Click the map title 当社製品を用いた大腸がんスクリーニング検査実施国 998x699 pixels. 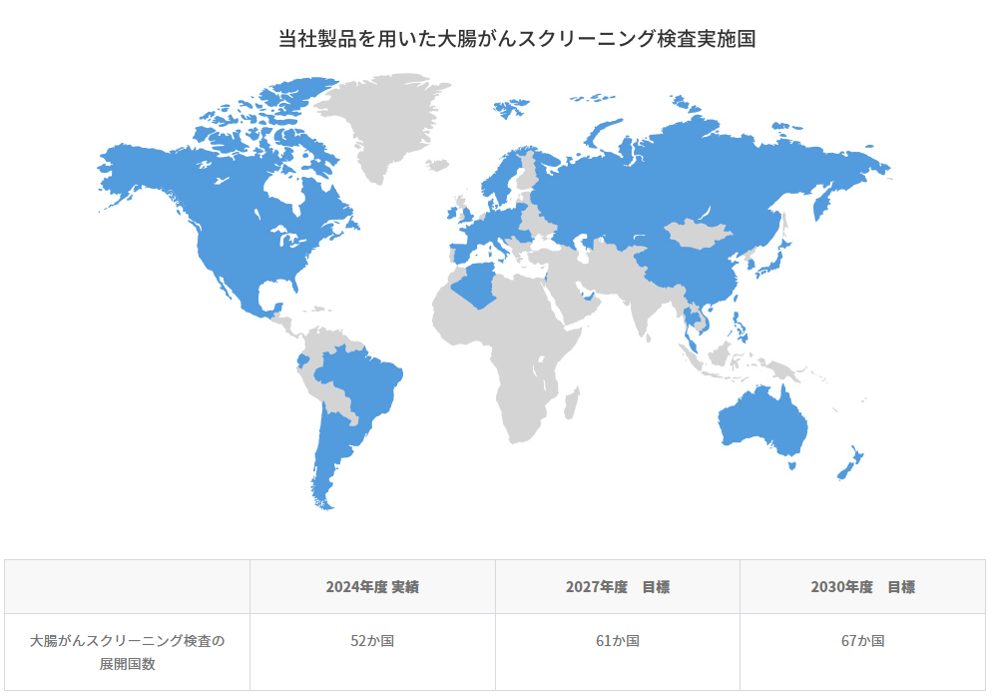517,39
